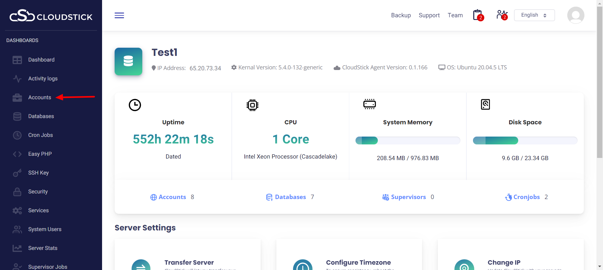Click the CloudStick logo

[51, 16]
